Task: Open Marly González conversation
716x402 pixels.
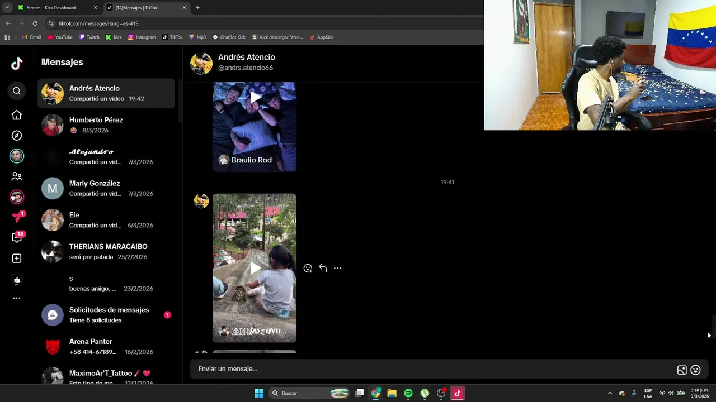Action: 106,188
